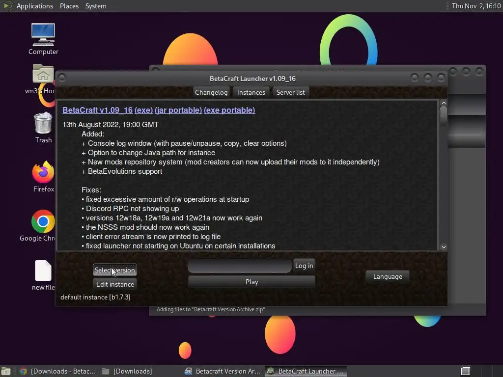Open the Trash desktop icon

point(43,128)
